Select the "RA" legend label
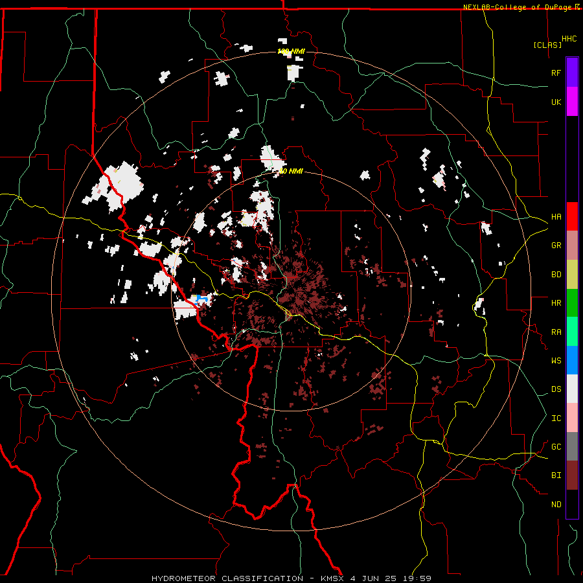The image size is (583, 583). (556, 332)
